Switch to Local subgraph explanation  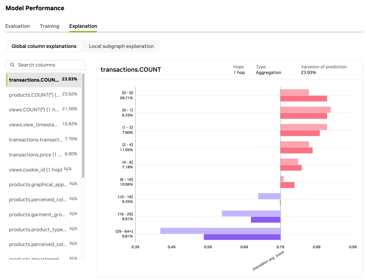coord(121,46)
